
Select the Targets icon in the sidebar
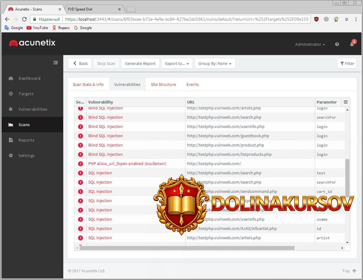(11, 94)
